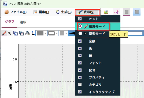Open the dark gray fill color dropdown

coord(45,33)
